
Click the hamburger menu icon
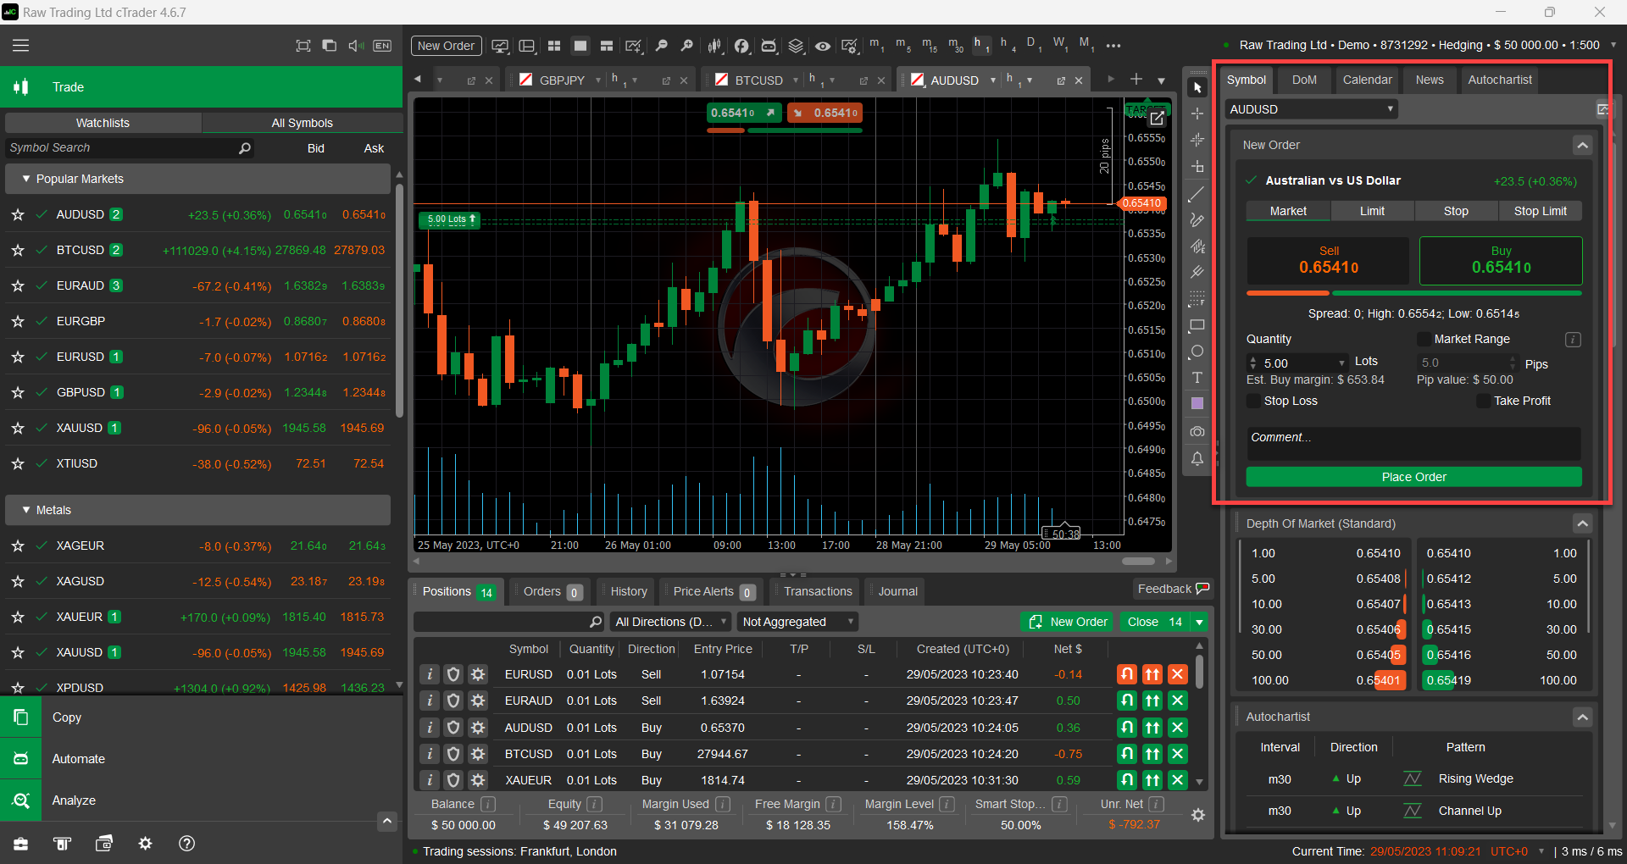point(20,46)
